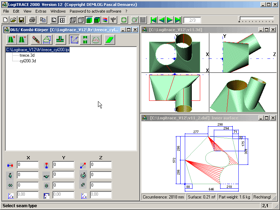The width and height of the screenshot is (280, 210).
Task: Click the remove body minus icon
Action: 22,40
